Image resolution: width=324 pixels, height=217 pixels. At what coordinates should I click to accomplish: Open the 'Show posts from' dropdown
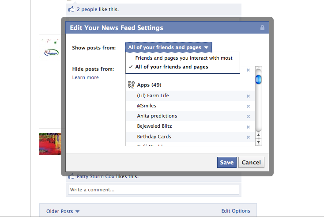(x=169, y=47)
